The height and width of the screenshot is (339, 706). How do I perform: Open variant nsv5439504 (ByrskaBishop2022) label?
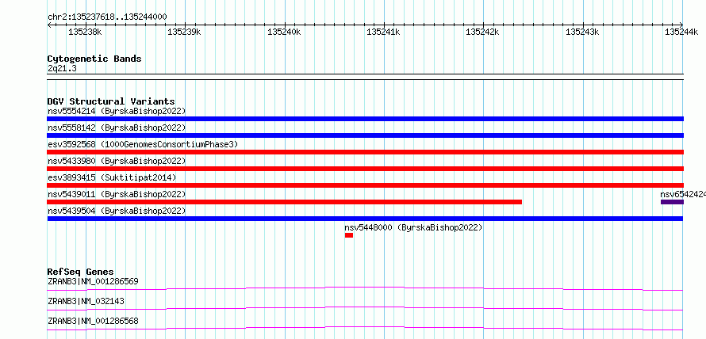click(x=116, y=211)
